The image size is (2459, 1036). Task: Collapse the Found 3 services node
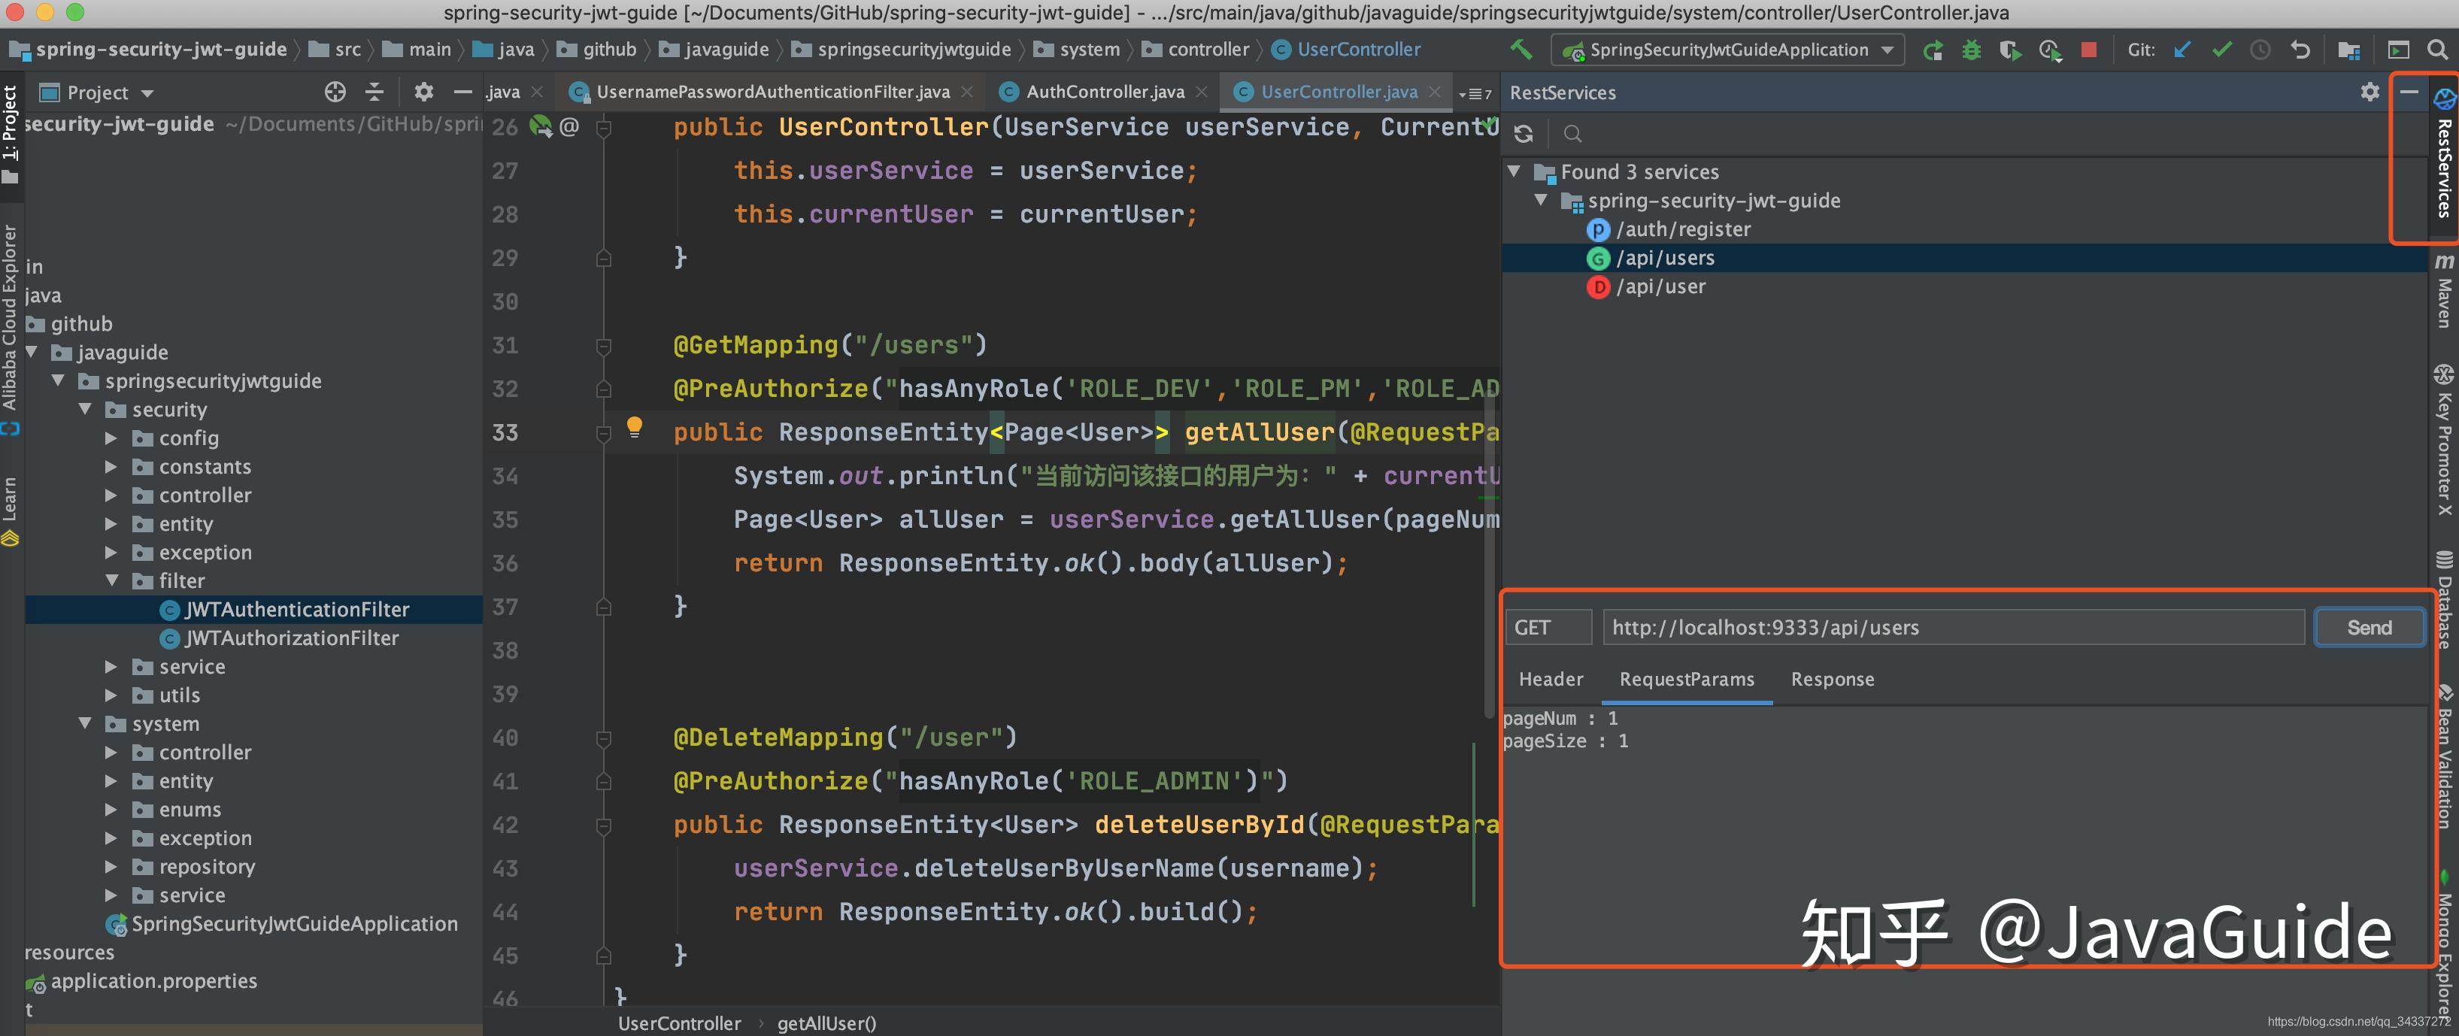[x=1514, y=171]
